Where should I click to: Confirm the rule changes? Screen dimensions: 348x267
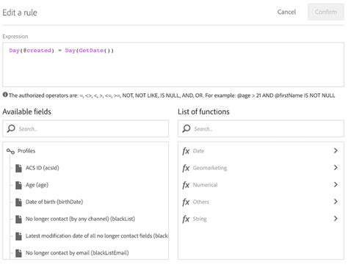point(326,12)
